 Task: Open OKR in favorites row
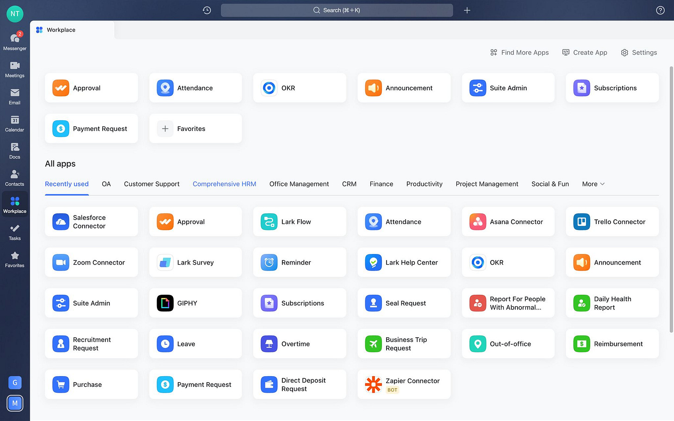[300, 88]
